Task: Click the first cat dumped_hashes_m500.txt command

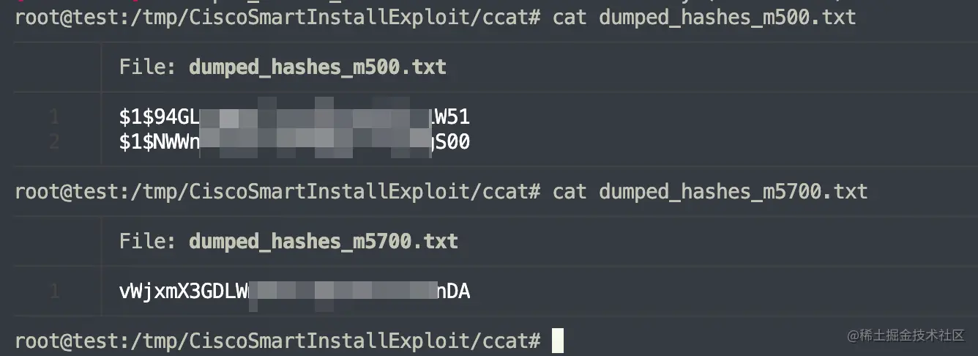Action: pos(704,17)
